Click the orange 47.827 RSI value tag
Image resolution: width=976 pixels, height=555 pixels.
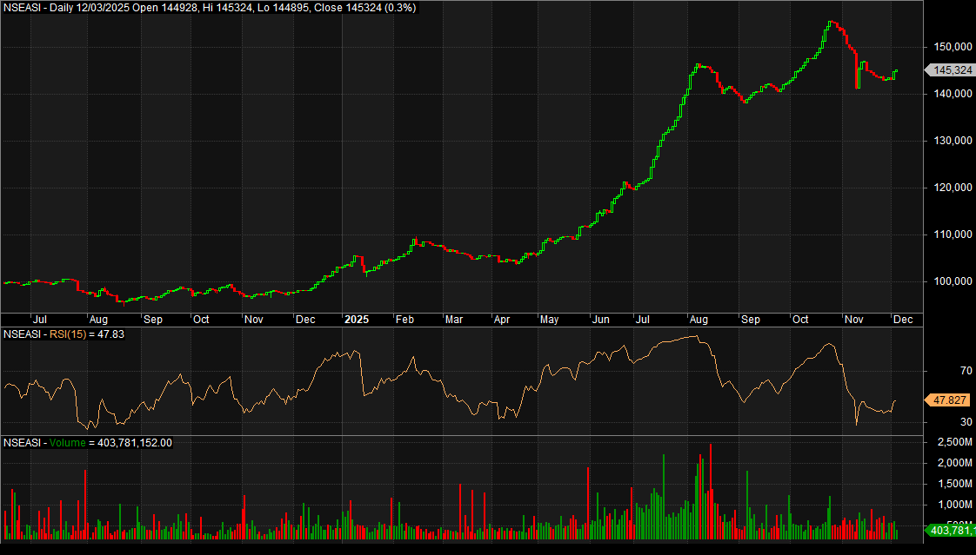[949, 400]
